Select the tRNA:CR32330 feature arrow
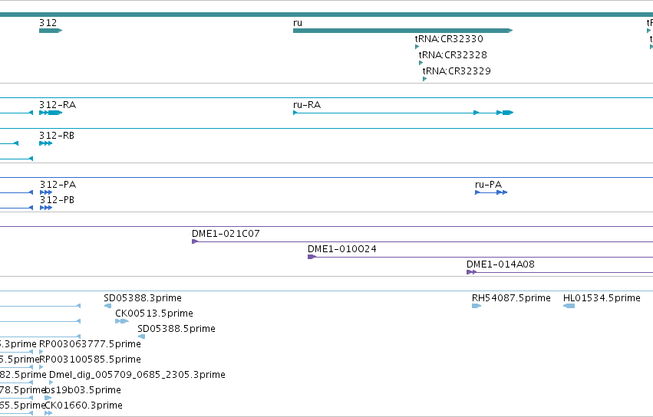The height and width of the screenshot is (417, 653). coord(417,47)
